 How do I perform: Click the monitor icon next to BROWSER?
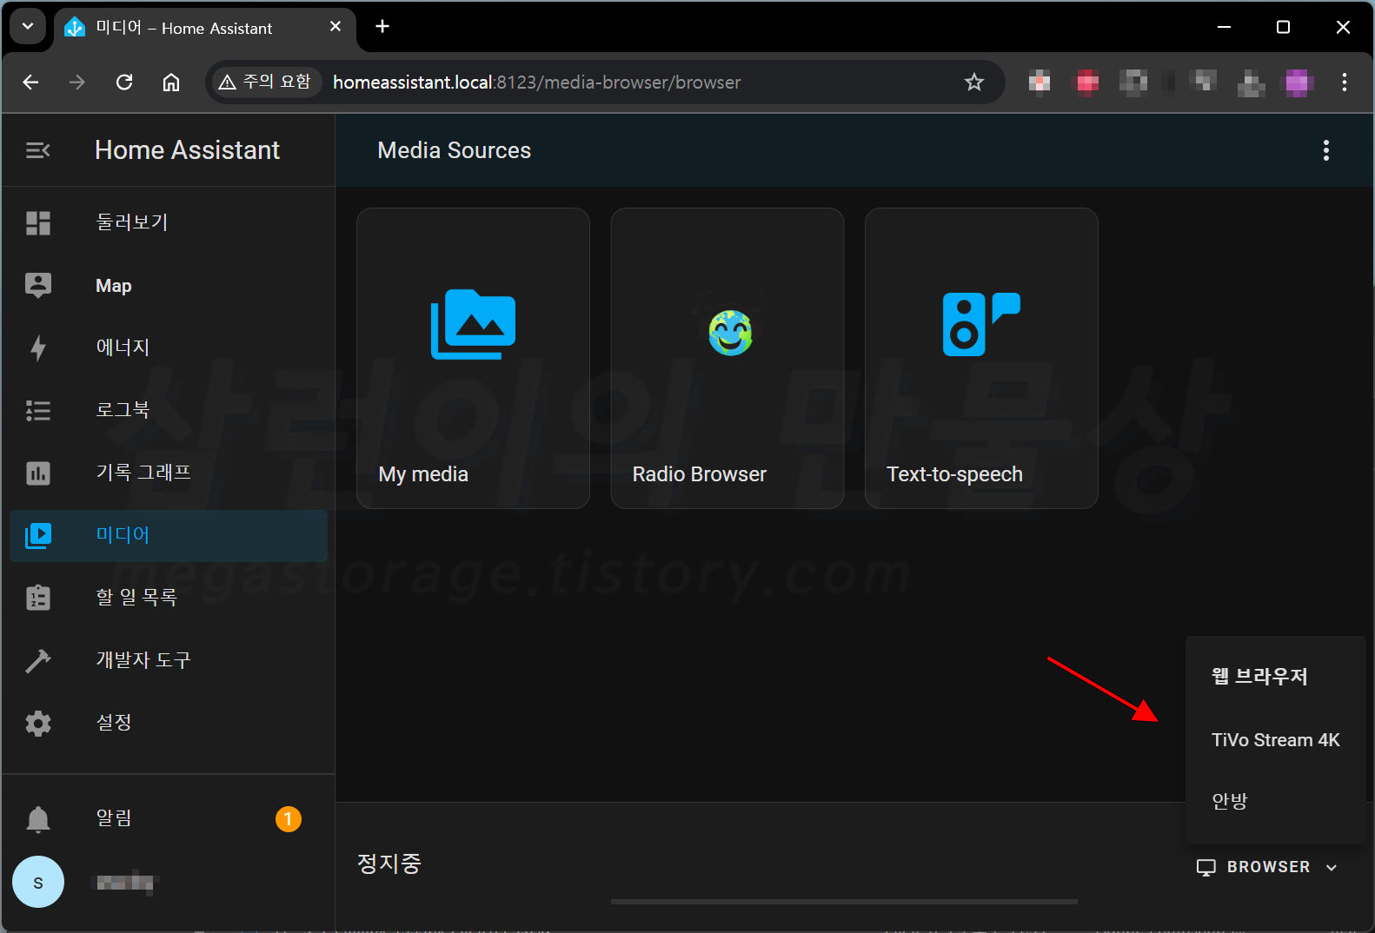pos(1206,868)
